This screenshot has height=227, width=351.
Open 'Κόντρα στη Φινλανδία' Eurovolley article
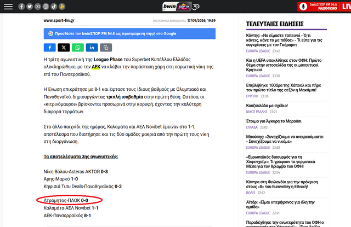[282, 184]
